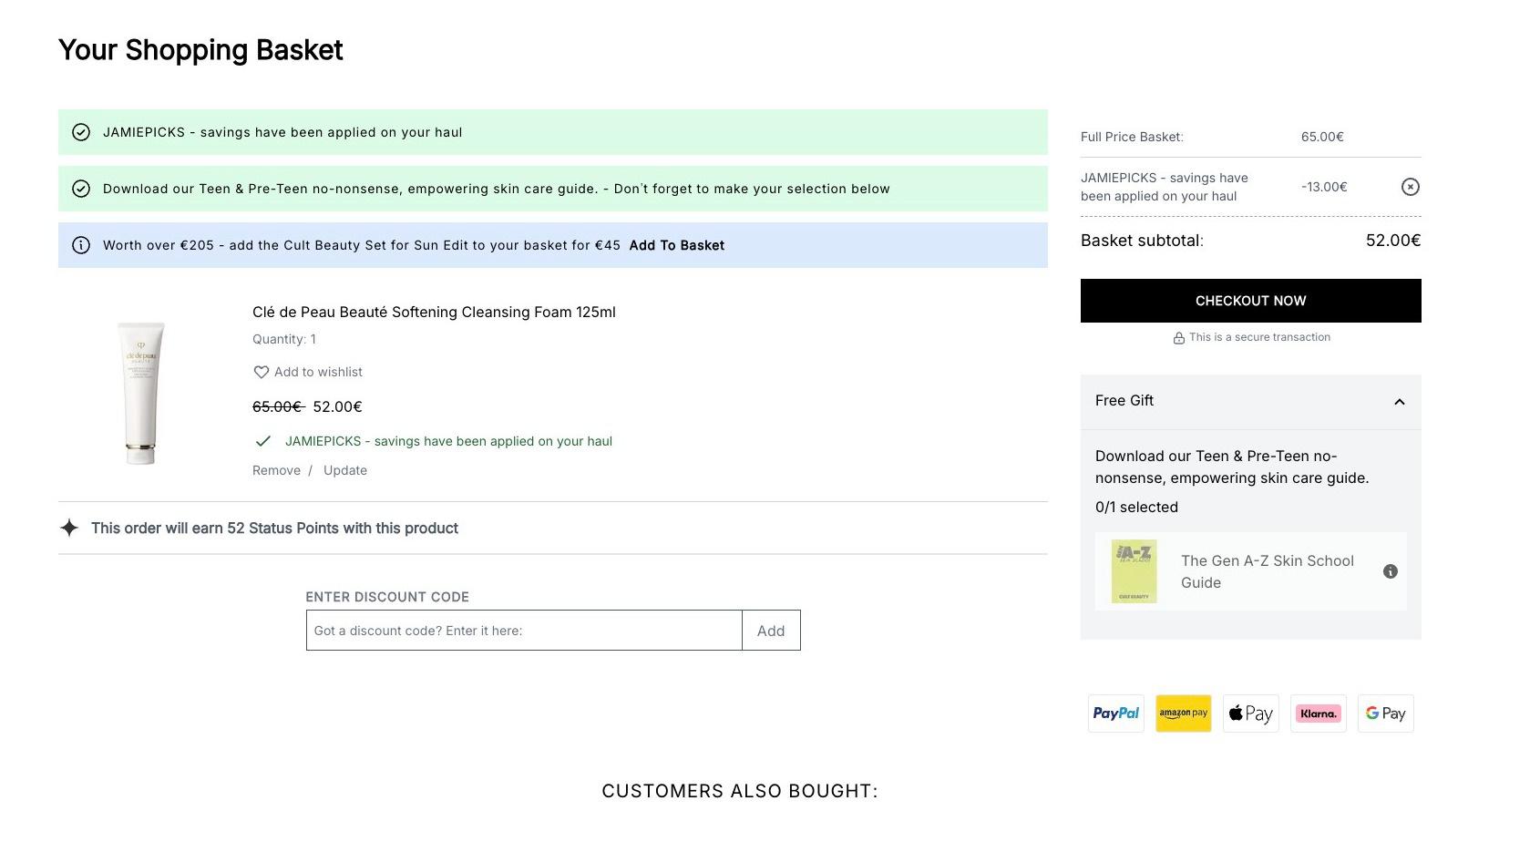Viewport: 1540px width, 842px height.
Task: Remove the Clé de Peau cleansing foam
Action: pyautogui.click(x=276, y=470)
